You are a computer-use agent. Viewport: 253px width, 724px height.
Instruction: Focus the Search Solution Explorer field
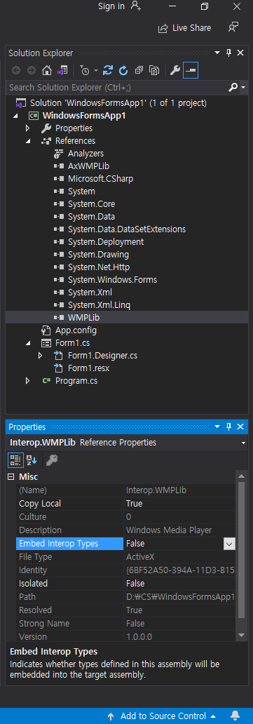pos(117,87)
